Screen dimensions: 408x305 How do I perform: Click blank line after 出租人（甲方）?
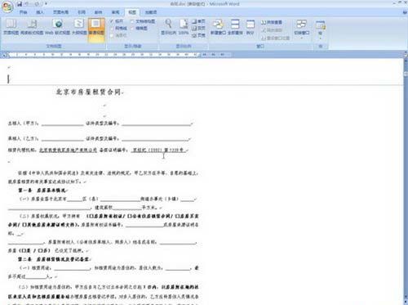pyautogui.click(x=63, y=123)
